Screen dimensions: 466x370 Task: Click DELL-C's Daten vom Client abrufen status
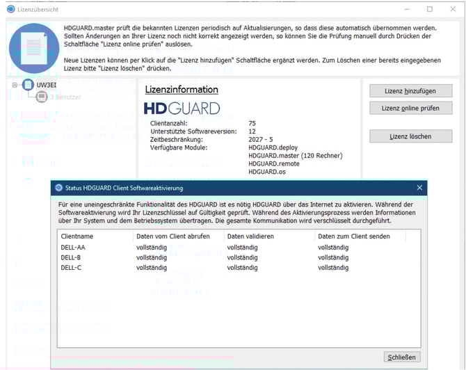(x=152, y=268)
